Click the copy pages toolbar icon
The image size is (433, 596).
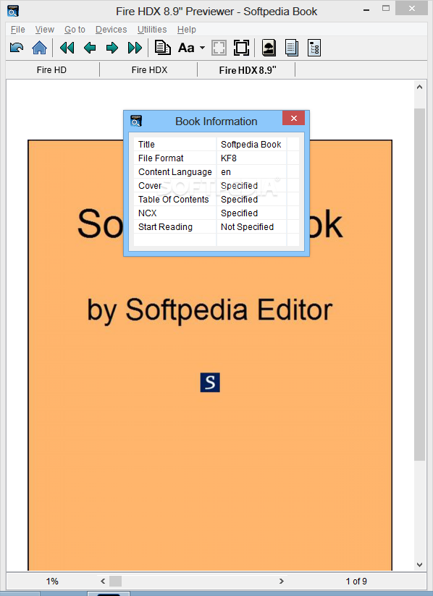point(162,48)
